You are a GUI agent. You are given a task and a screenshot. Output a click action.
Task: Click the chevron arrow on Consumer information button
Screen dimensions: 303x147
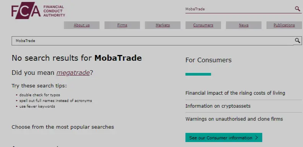coord(257,137)
